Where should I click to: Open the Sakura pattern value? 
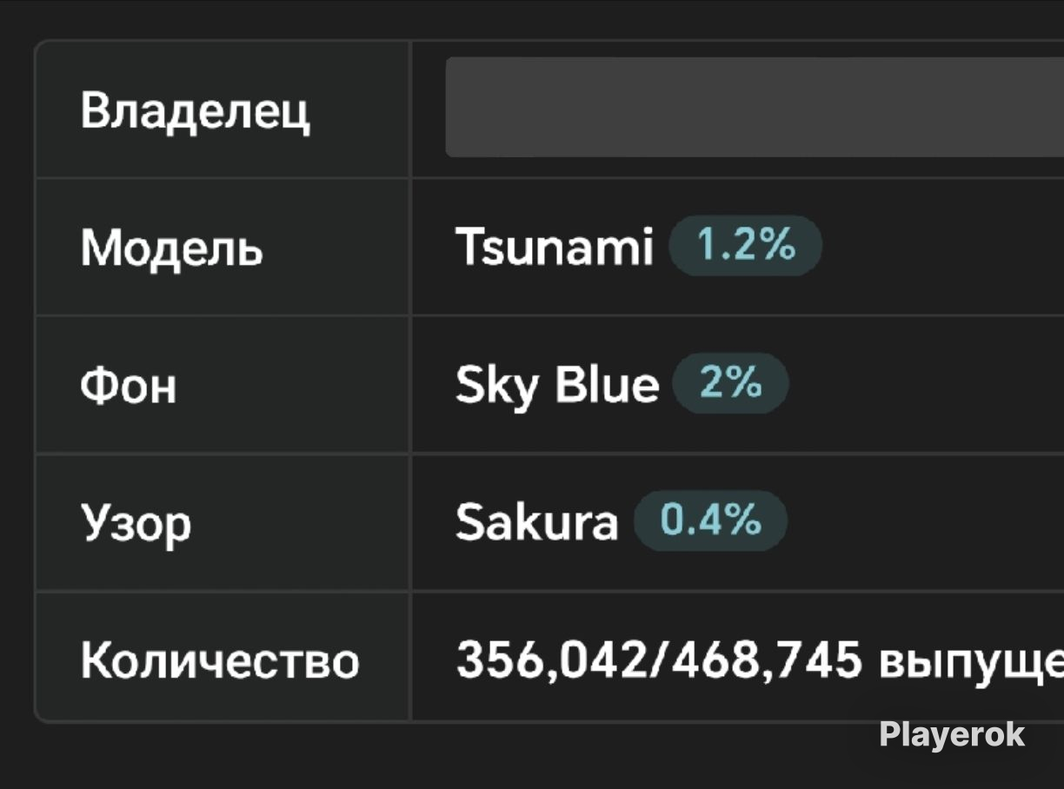click(537, 522)
